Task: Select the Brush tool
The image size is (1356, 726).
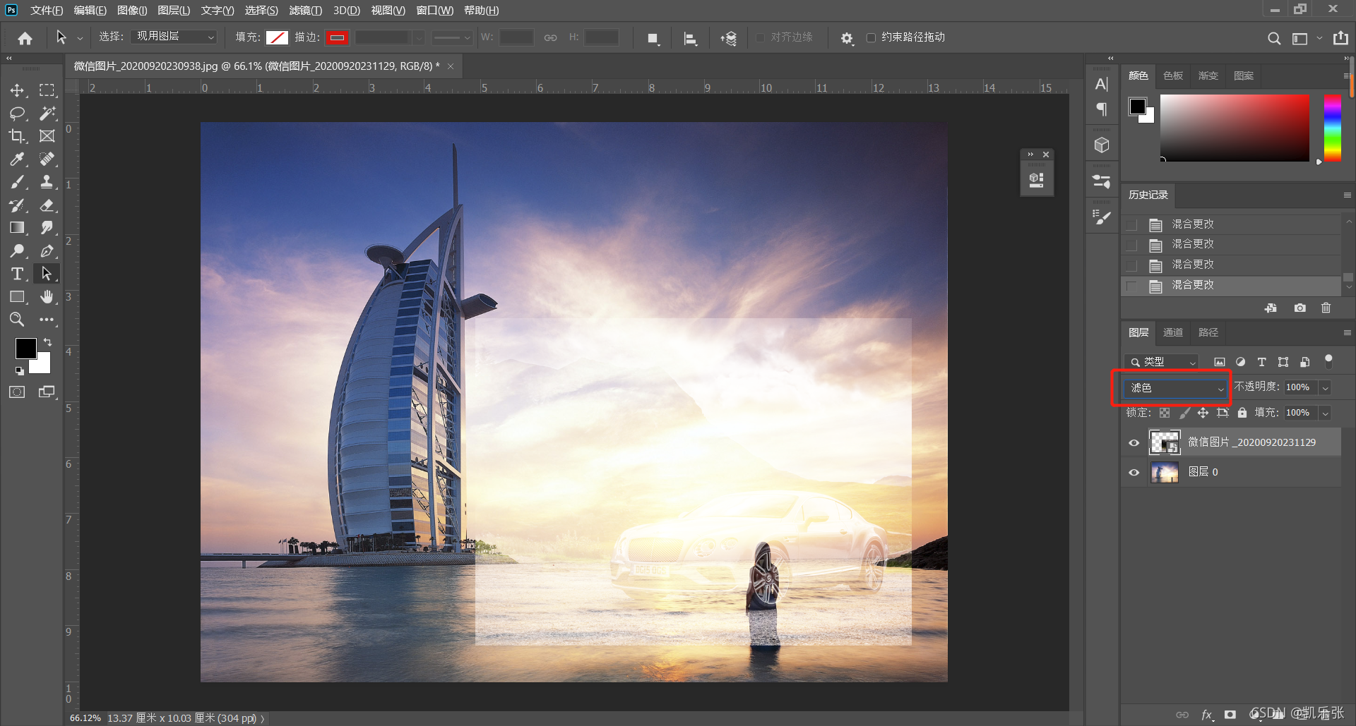Action: (x=17, y=182)
